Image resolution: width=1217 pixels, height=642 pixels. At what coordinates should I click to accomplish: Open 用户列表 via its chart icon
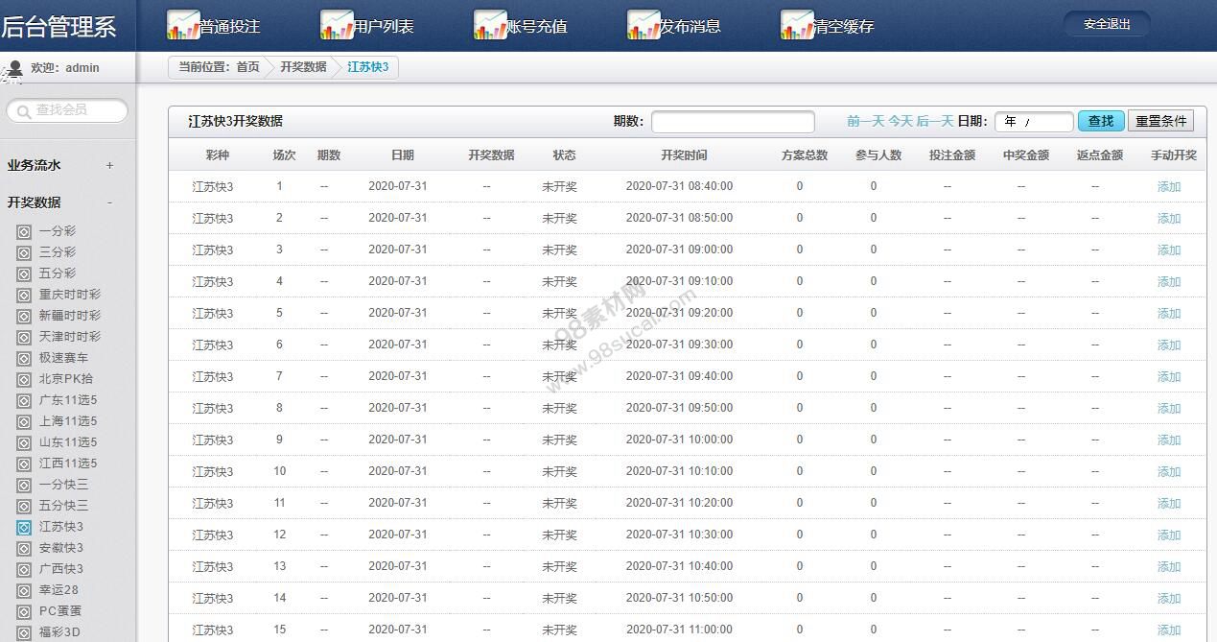tap(336, 23)
